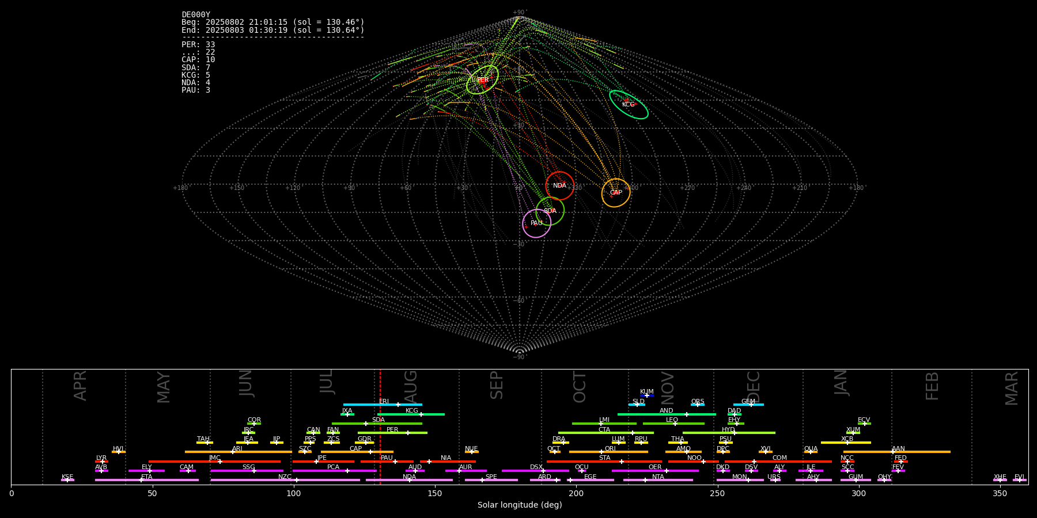Click the ORS shower bar
Screen dimensions: 1037x518
click(x=698, y=405)
